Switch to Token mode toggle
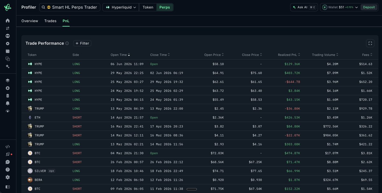 (x=148, y=7)
